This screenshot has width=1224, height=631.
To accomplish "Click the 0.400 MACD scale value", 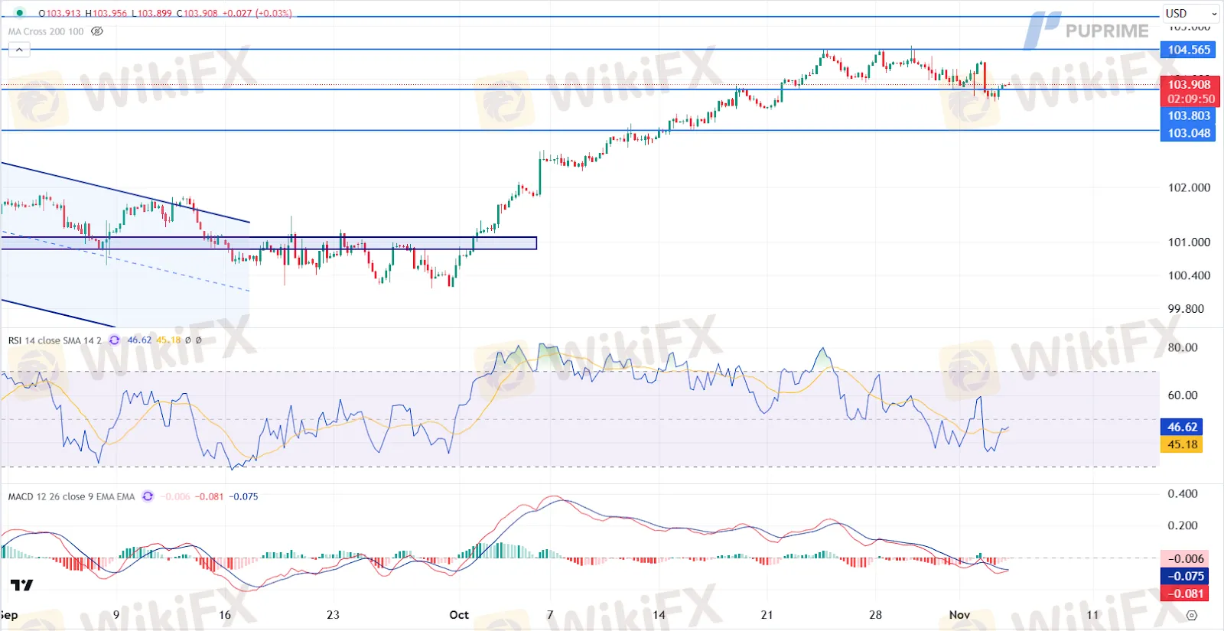I will 1183,494.
